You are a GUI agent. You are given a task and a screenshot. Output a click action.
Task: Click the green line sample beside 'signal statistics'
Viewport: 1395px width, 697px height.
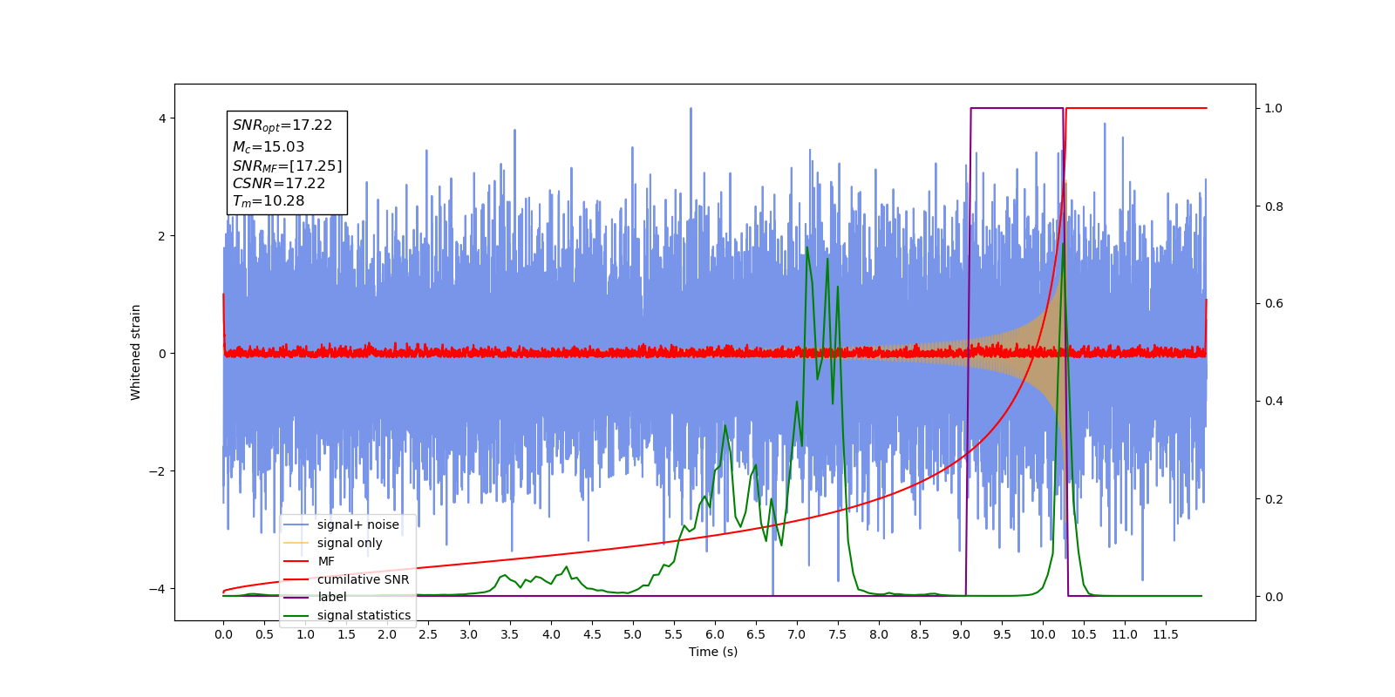[x=296, y=615]
